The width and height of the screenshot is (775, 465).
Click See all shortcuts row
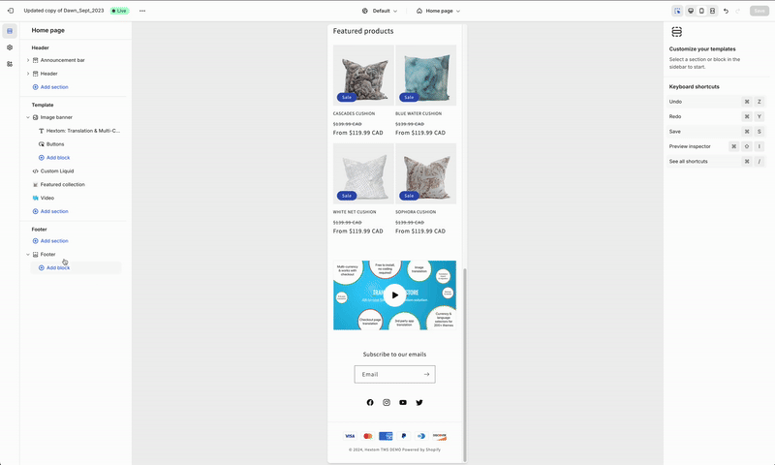tap(716, 162)
